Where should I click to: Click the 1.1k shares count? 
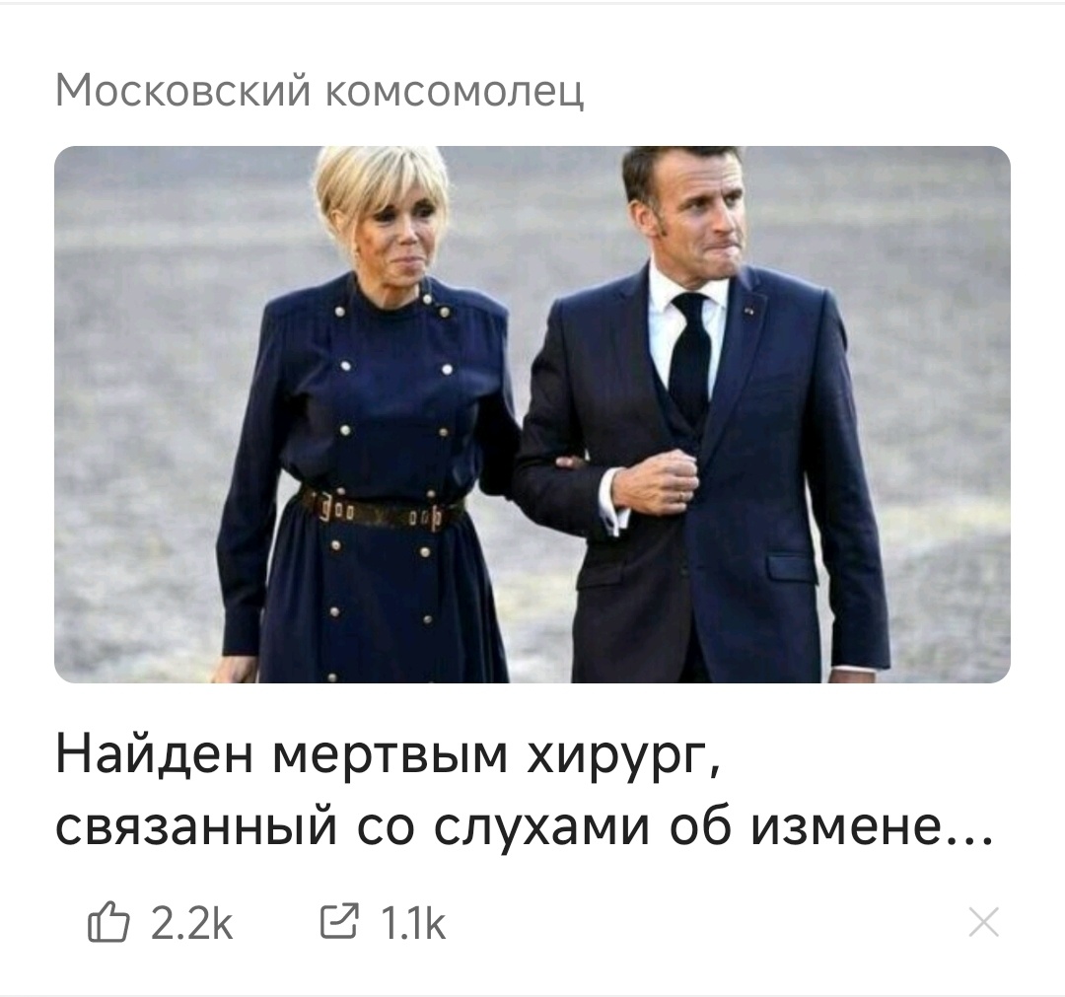coord(413,923)
